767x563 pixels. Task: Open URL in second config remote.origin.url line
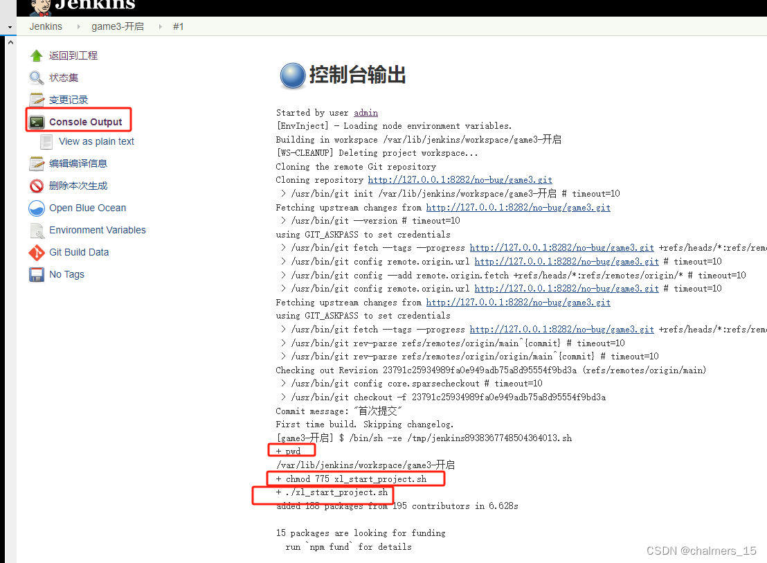pos(566,289)
